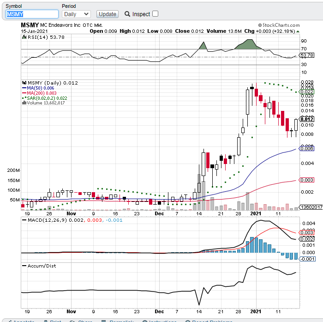The height and width of the screenshot is (322, 323).
Task: Click the RSI(14) 53.78 indicator label
Action: [x=46, y=37]
